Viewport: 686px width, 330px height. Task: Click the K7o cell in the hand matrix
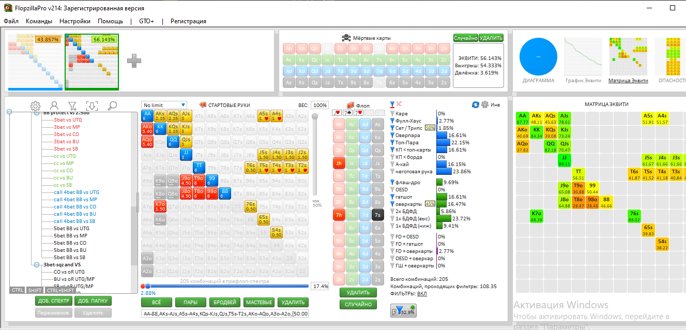tap(160, 206)
